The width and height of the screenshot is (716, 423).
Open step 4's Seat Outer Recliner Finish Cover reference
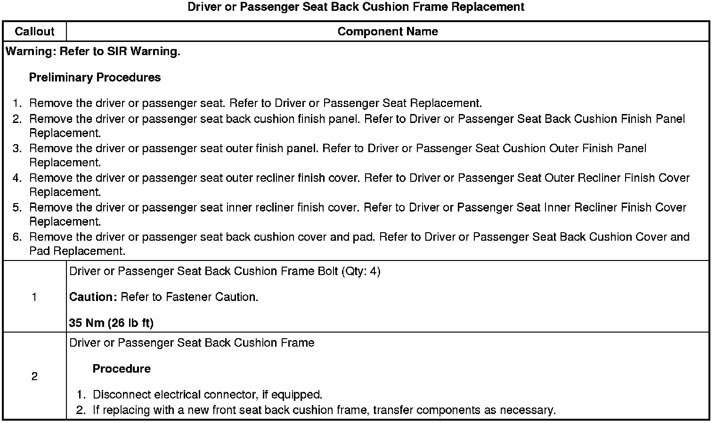(549, 178)
